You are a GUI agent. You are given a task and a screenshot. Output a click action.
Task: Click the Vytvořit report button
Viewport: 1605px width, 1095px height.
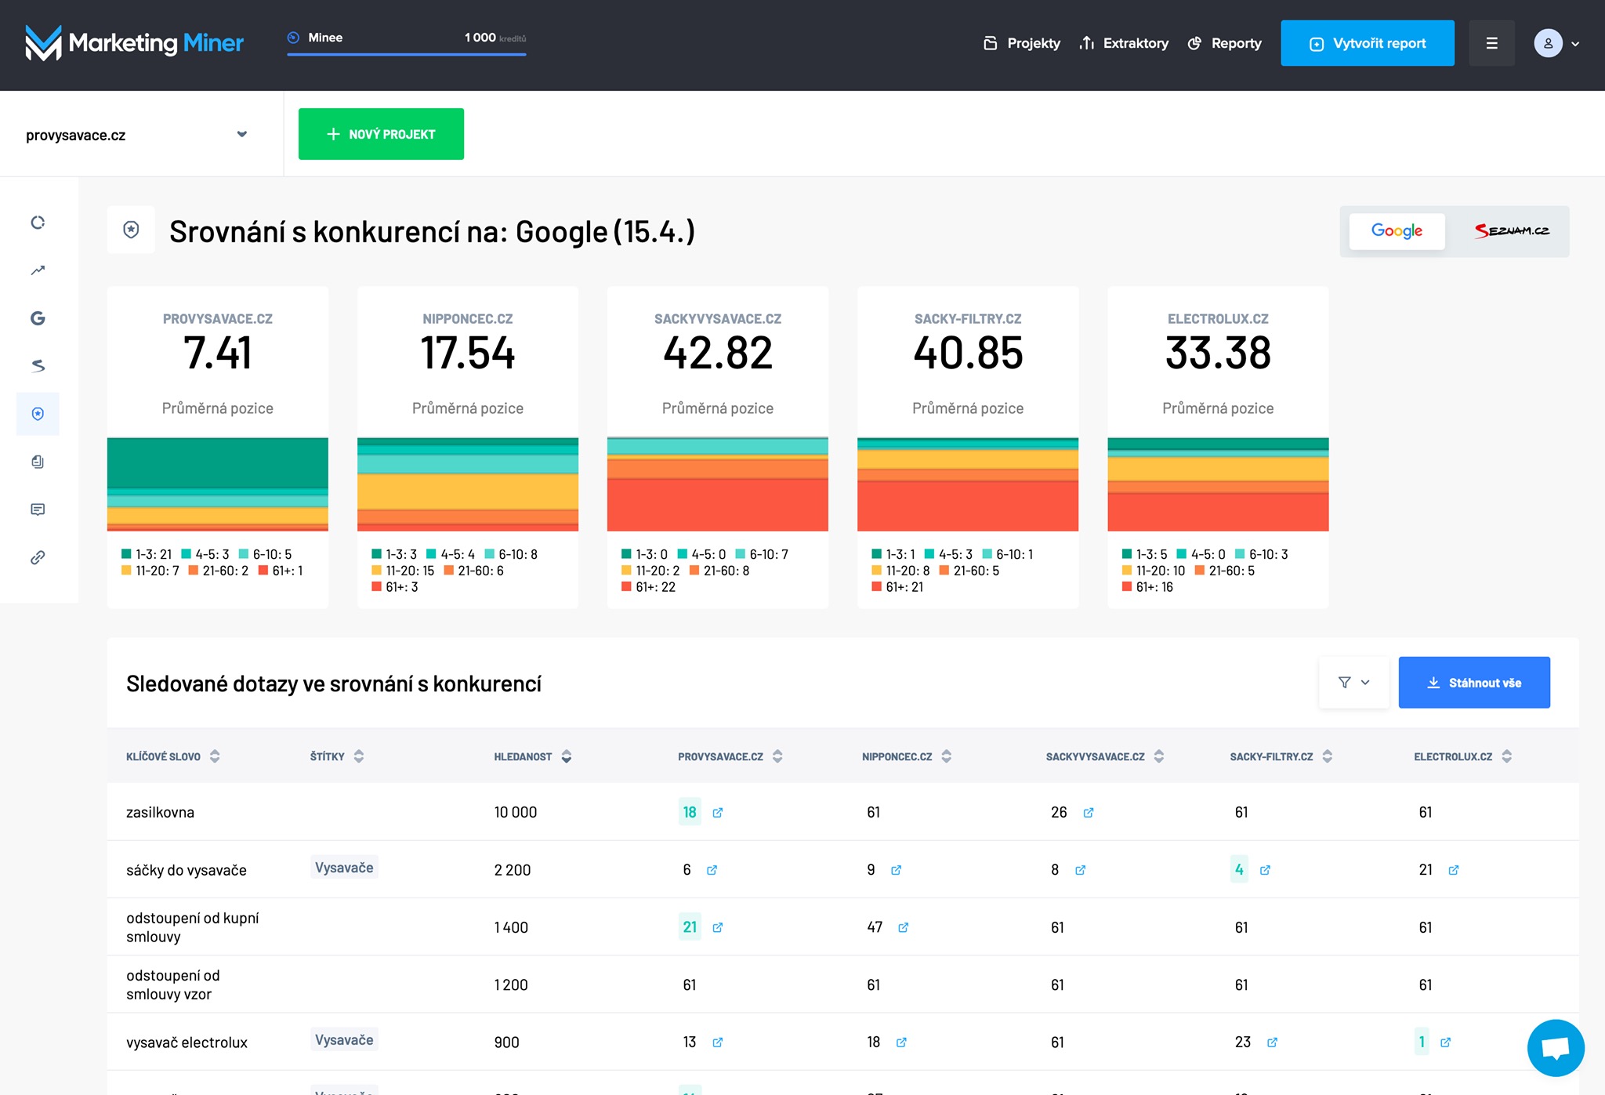coord(1368,43)
